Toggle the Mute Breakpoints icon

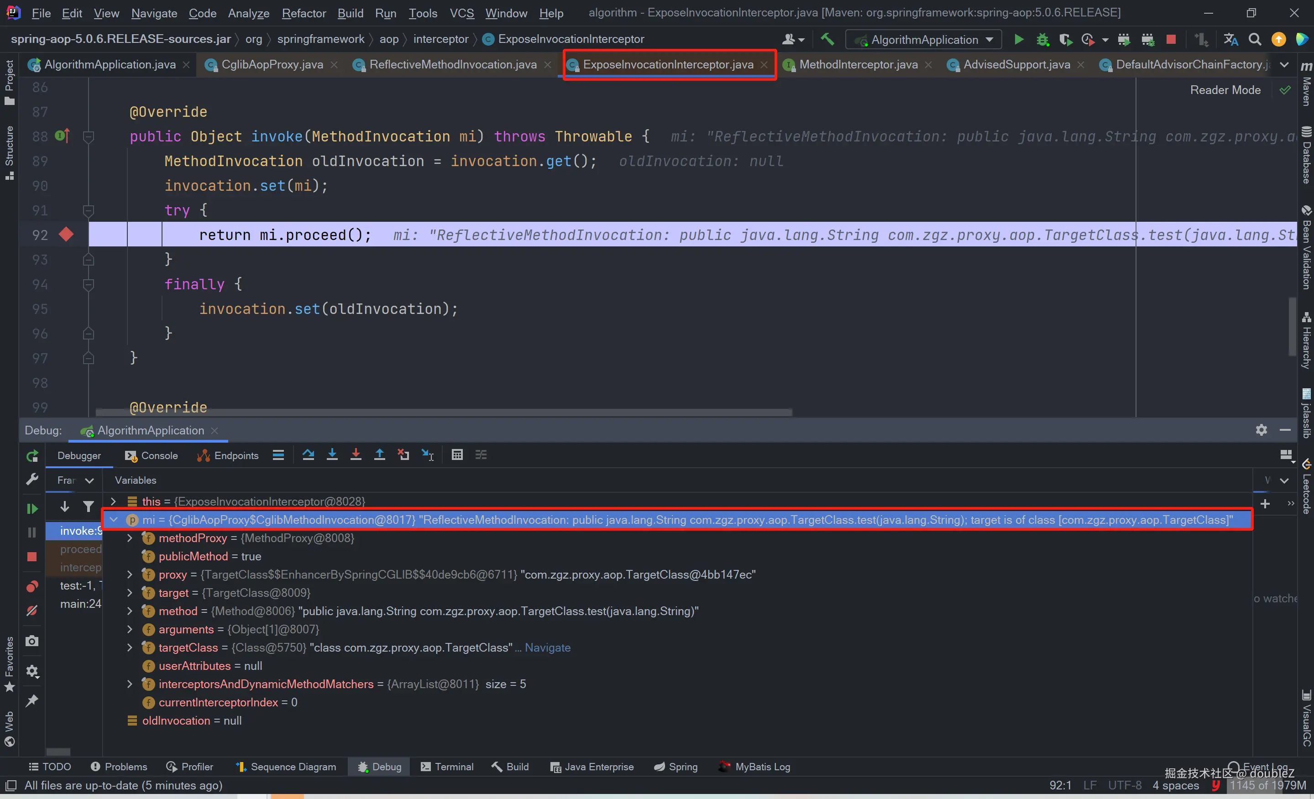(x=32, y=611)
